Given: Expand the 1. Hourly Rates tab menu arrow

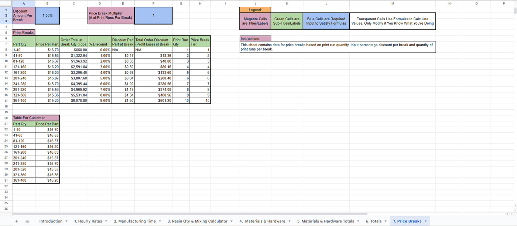Looking at the screenshot, I should point(106,221).
